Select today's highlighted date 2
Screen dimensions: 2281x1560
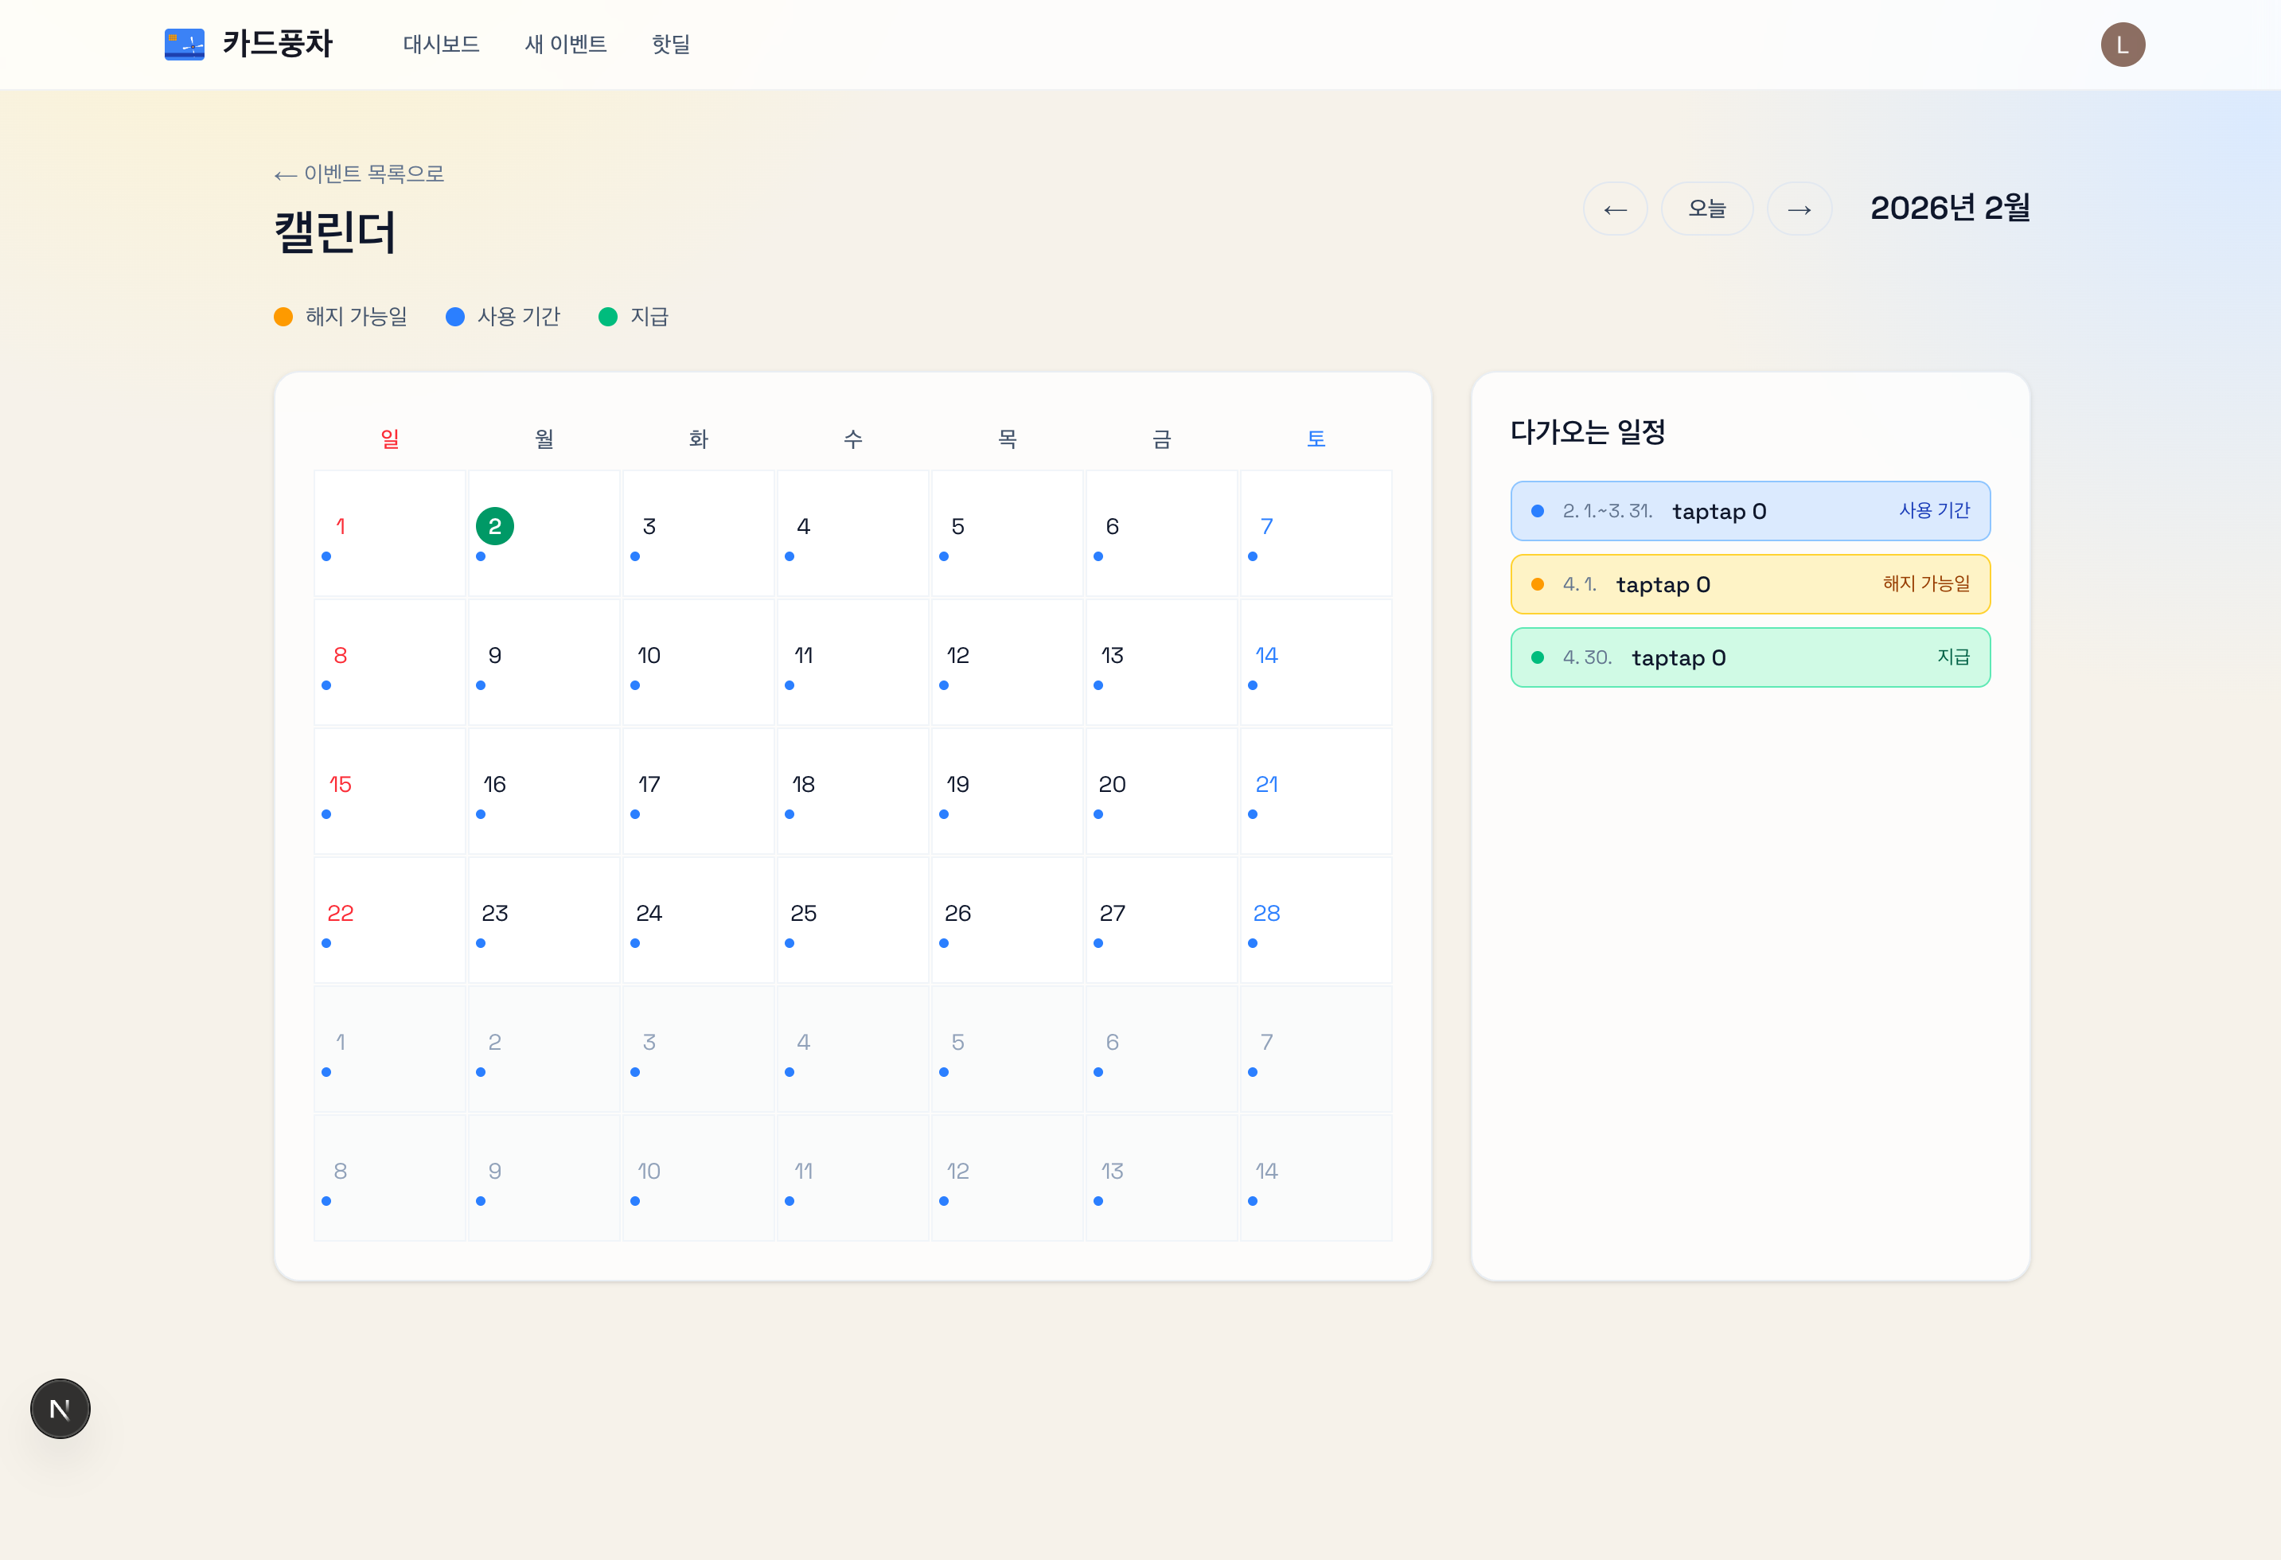(495, 526)
